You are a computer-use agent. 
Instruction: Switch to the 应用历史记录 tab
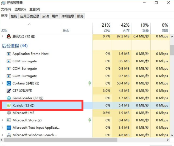30,16
